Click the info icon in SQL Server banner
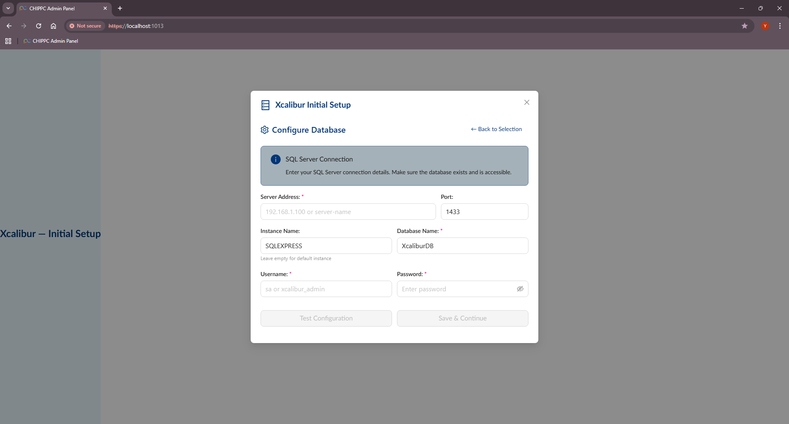Viewport: 789px width, 424px height. (275, 159)
